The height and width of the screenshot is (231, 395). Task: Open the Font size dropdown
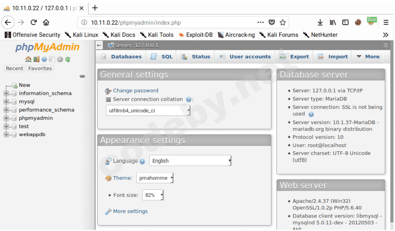pyautogui.click(x=153, y=195)
